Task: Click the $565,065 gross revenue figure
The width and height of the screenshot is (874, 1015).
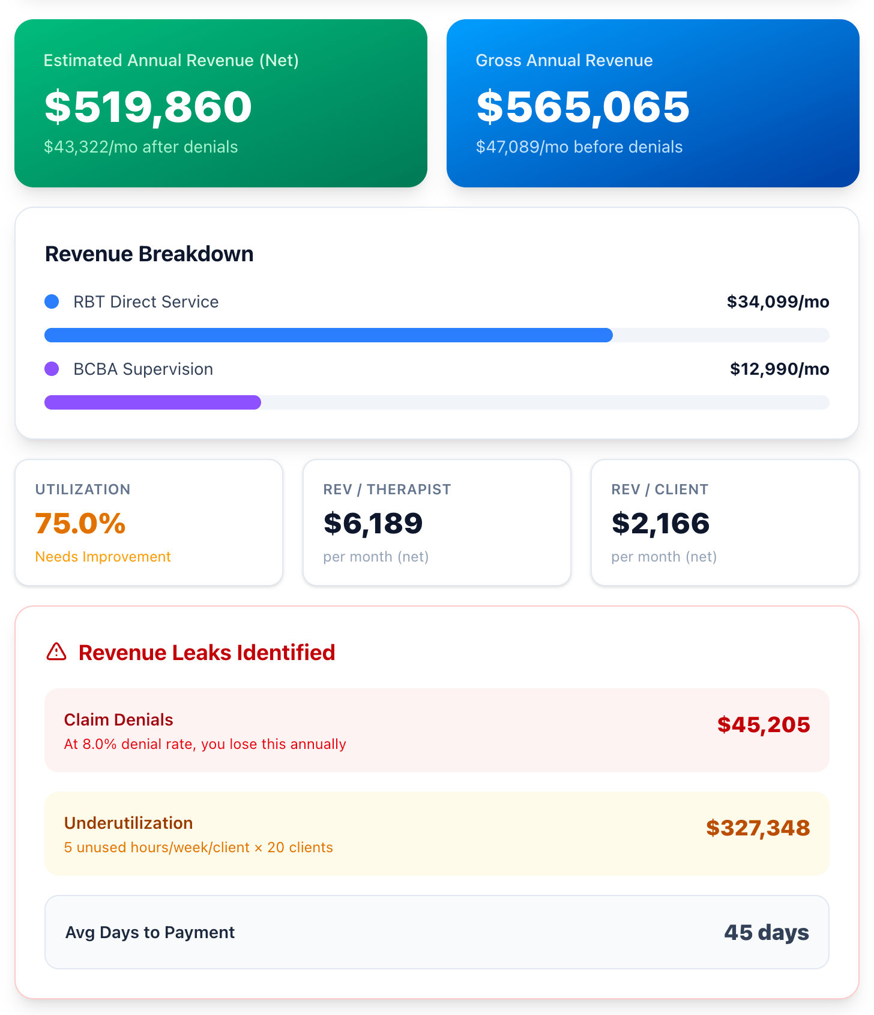Action: tap(583, 107)
